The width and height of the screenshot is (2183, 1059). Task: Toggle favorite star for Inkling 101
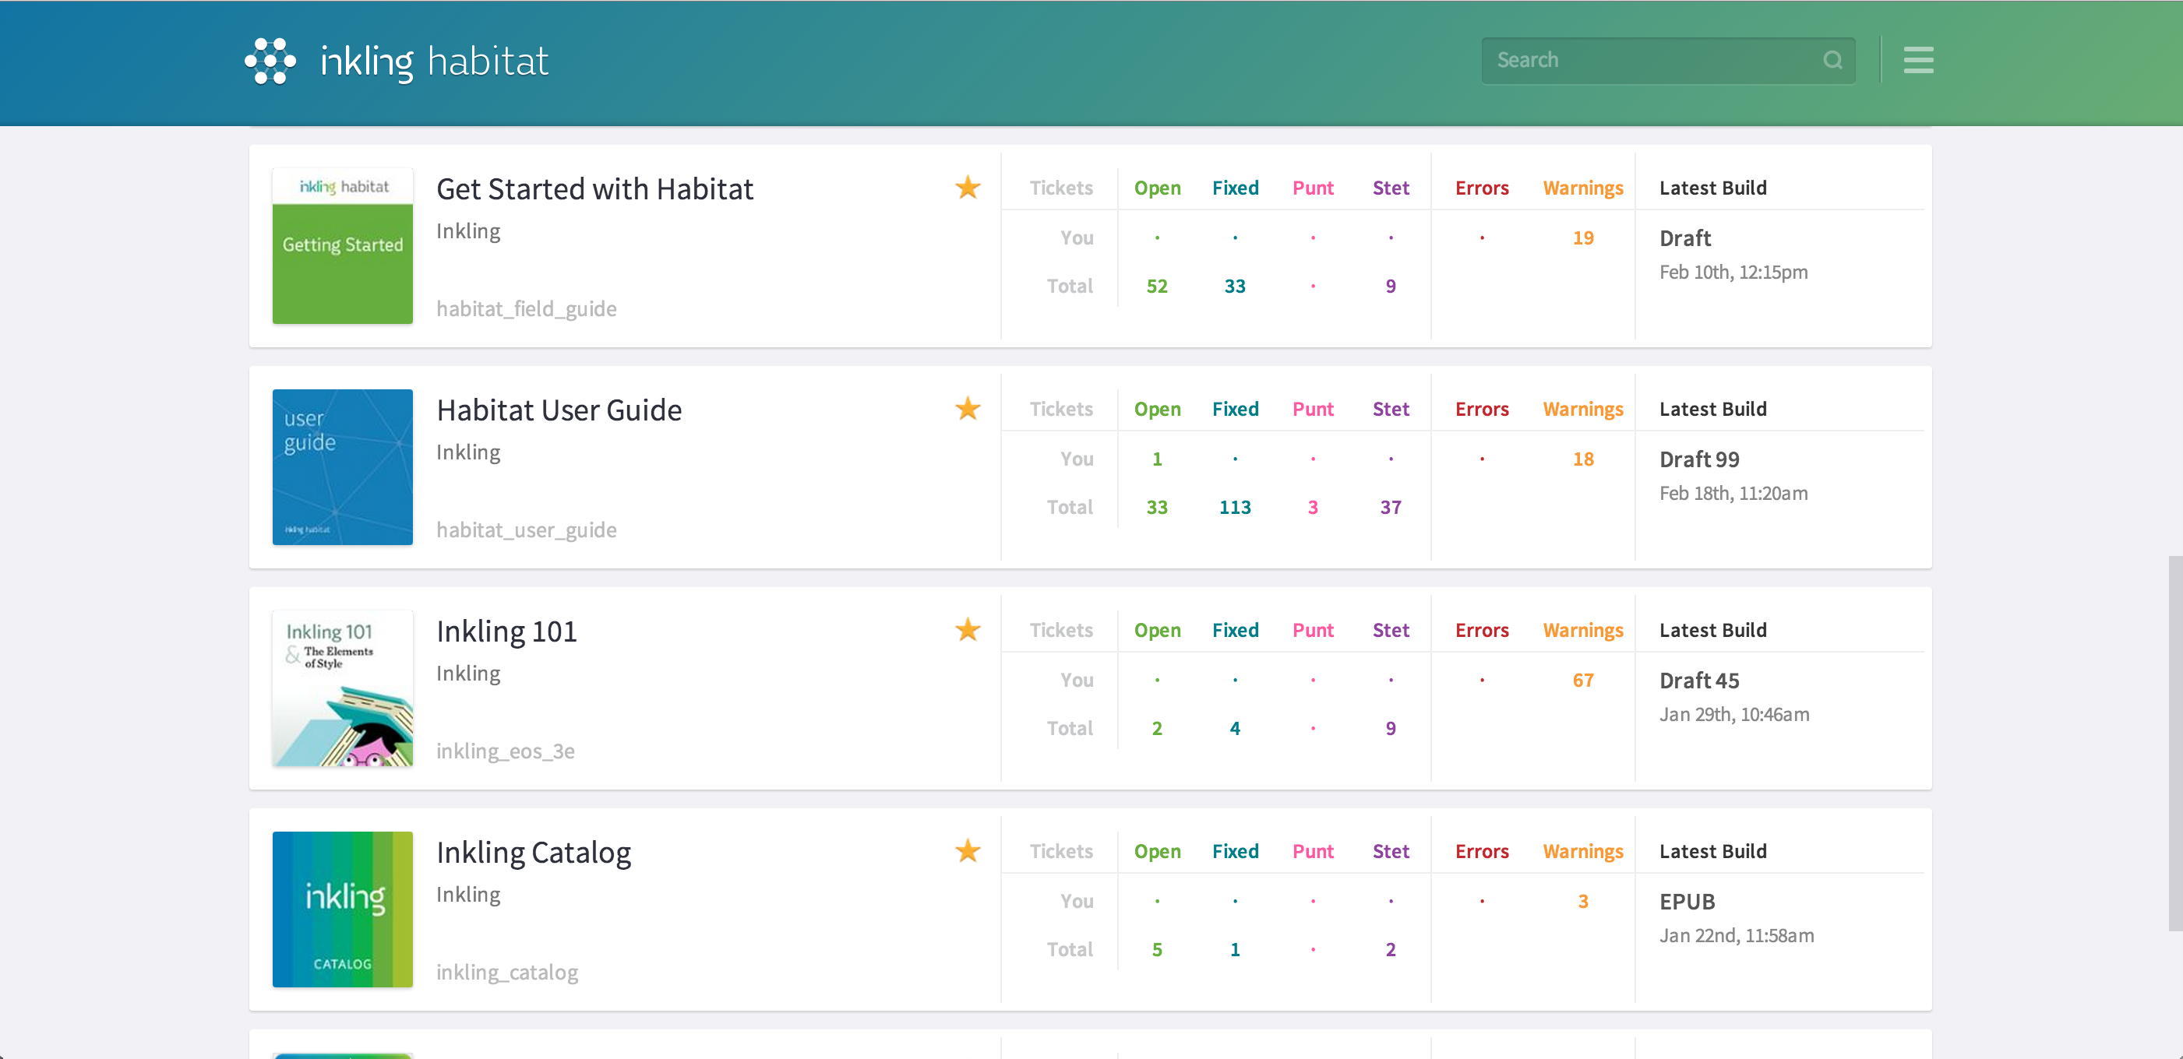click(968, 629)
